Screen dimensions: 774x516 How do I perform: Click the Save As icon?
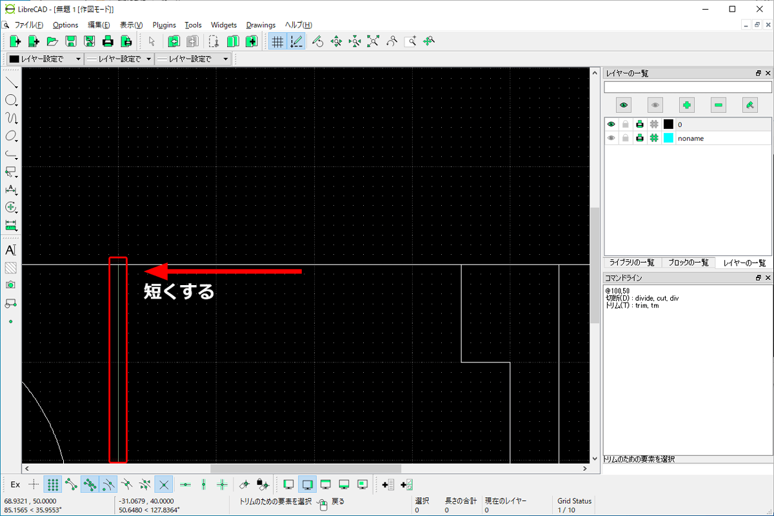pyautogui.click(x=90, y=41)
